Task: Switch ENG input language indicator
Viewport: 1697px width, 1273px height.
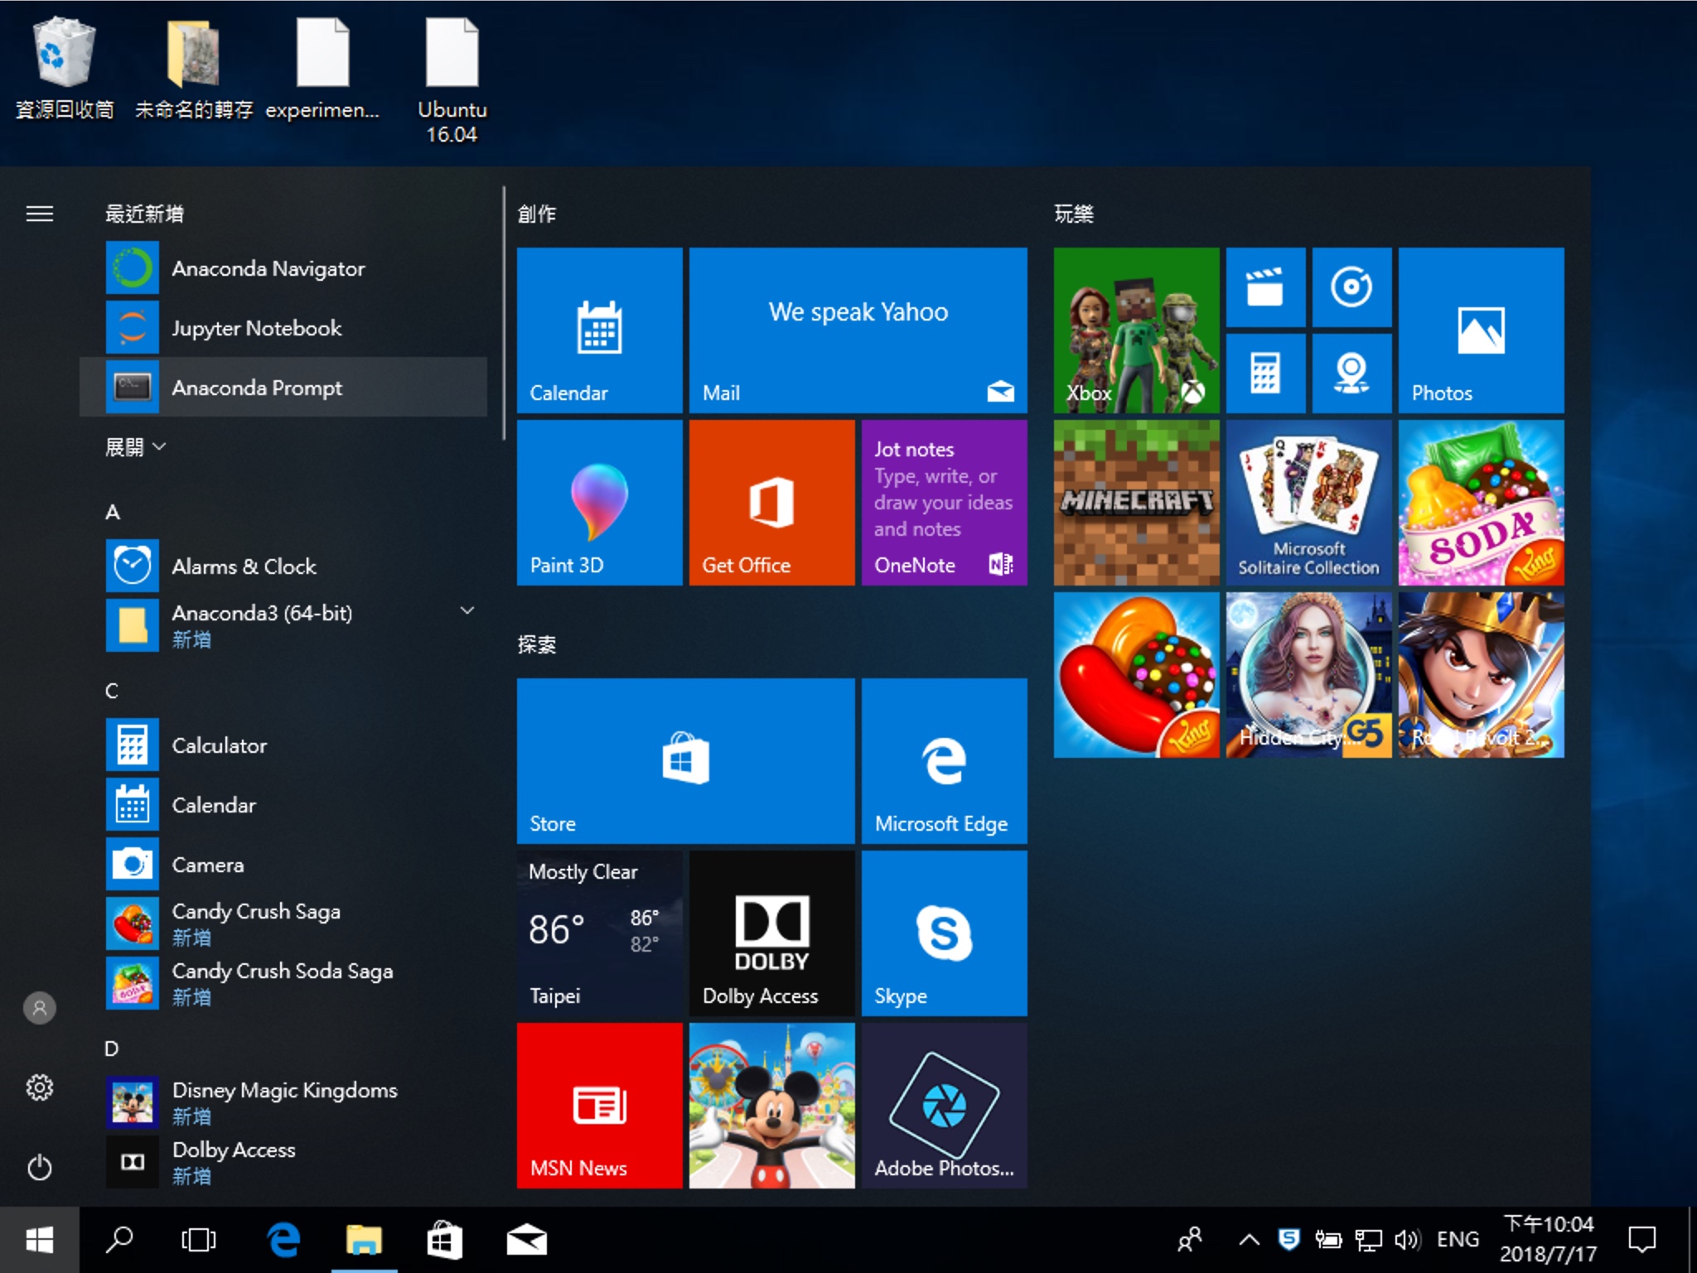Action: point(1457,1240)
